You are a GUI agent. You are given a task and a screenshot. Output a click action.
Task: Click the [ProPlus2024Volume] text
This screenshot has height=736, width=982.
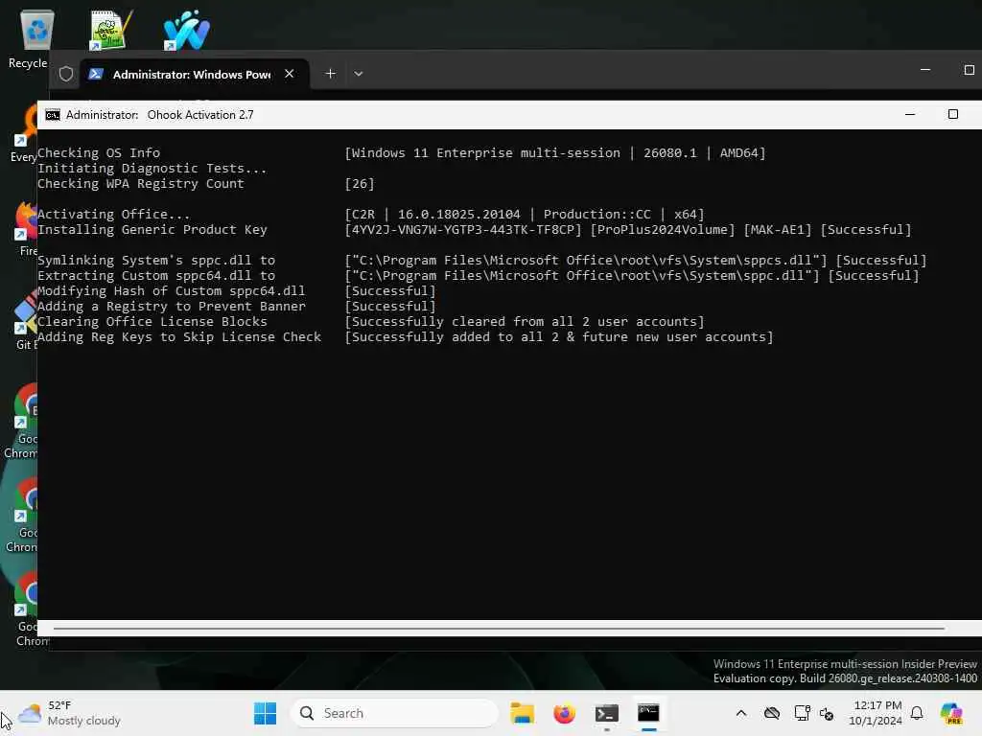pyautogui.click(x=663, y=230)
